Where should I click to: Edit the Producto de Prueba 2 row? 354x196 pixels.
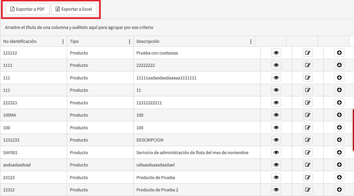(x=307, y=190)
